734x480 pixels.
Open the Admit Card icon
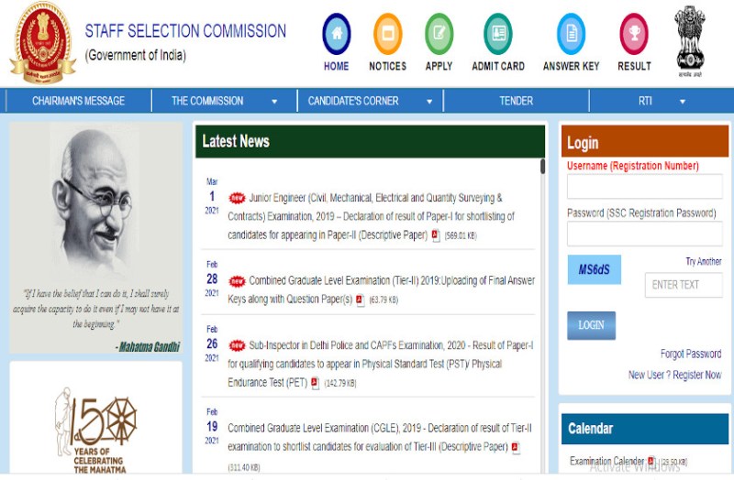click(498, 34)
